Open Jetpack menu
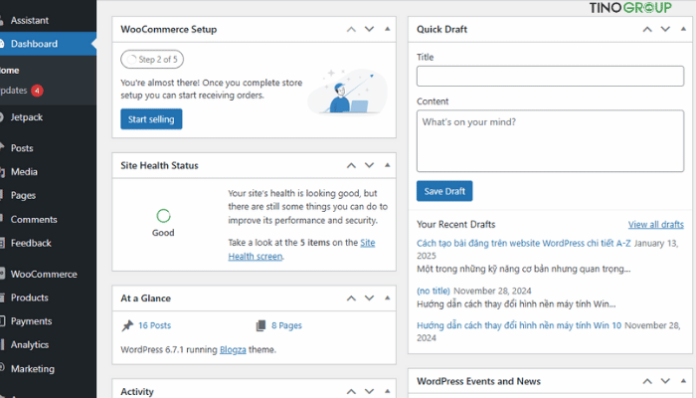This screenshot has width=696, height=398. [x=27, y=117]
